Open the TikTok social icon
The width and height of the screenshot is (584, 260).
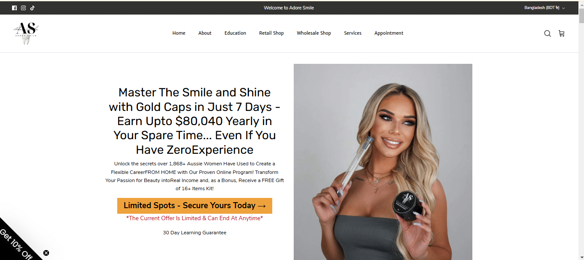pyautogui.click(x=32, y=8)
